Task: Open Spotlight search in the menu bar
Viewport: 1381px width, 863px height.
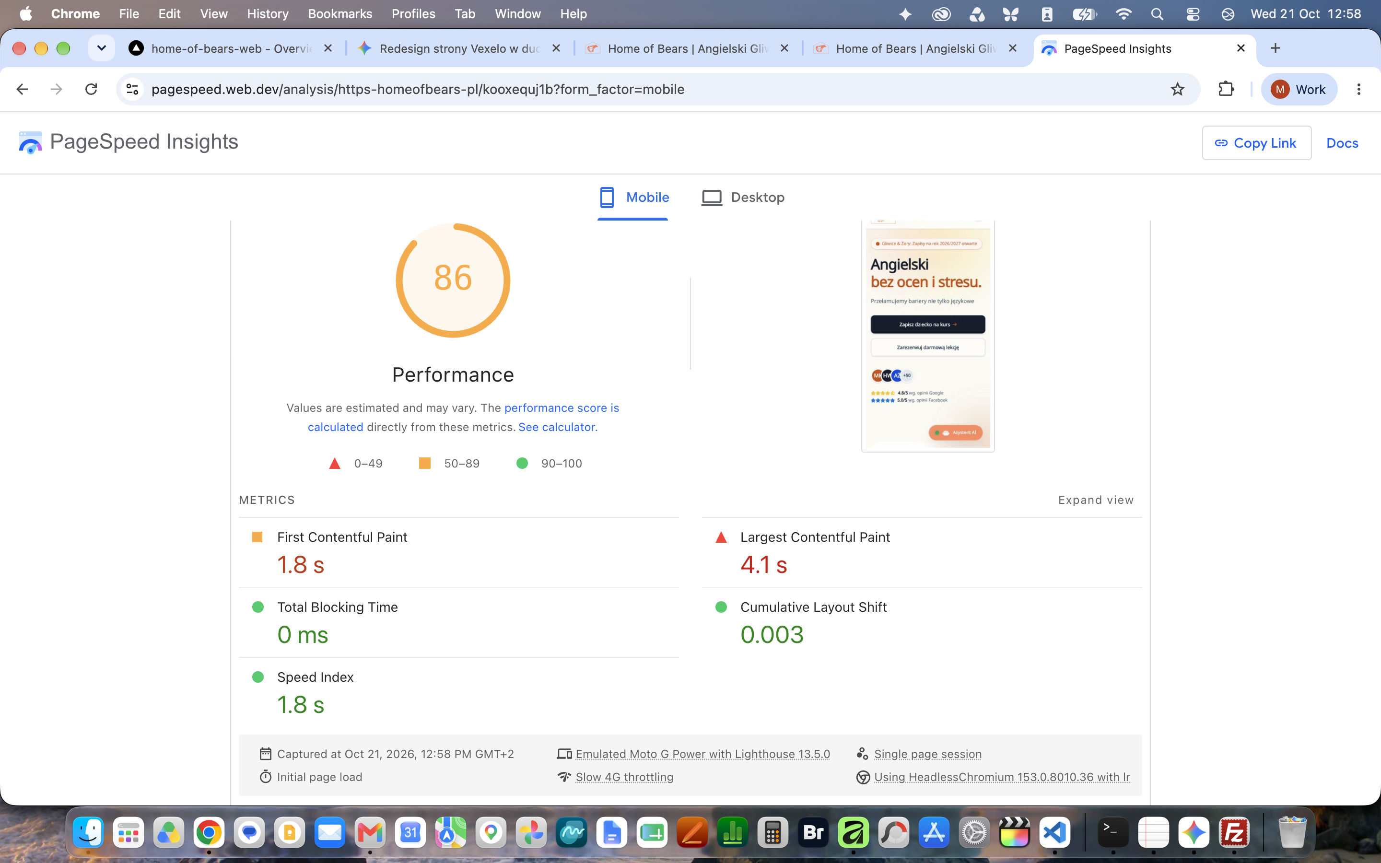Action: [1157, 14]
